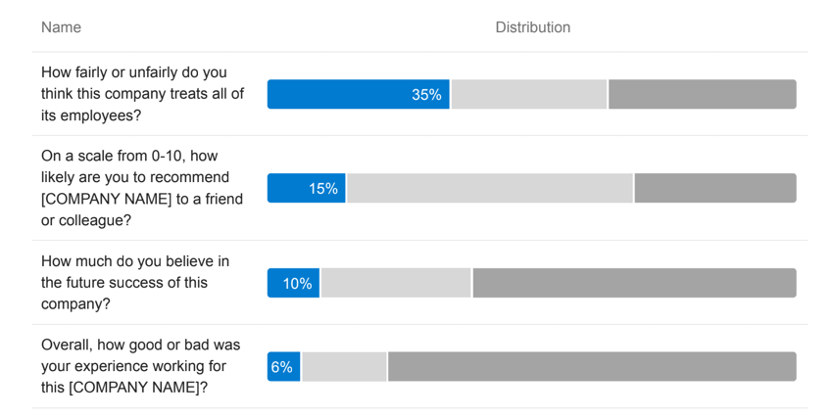The height and width of the screenshot is (416, 833).
Task: Click the blue 15% bar segment
Action: pos(306,189)
